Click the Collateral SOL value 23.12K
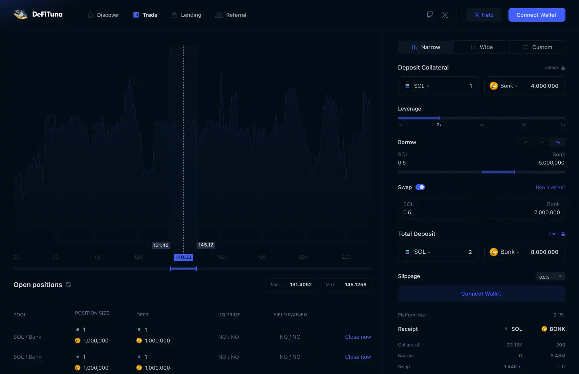Viewport: 579px width, 374px height. pos(514,345)
